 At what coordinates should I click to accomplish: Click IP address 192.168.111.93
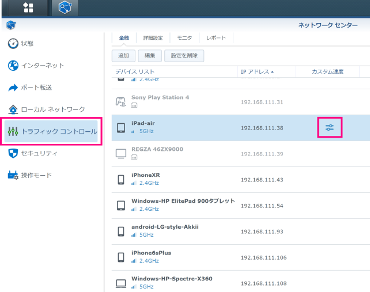coord(262,232)
